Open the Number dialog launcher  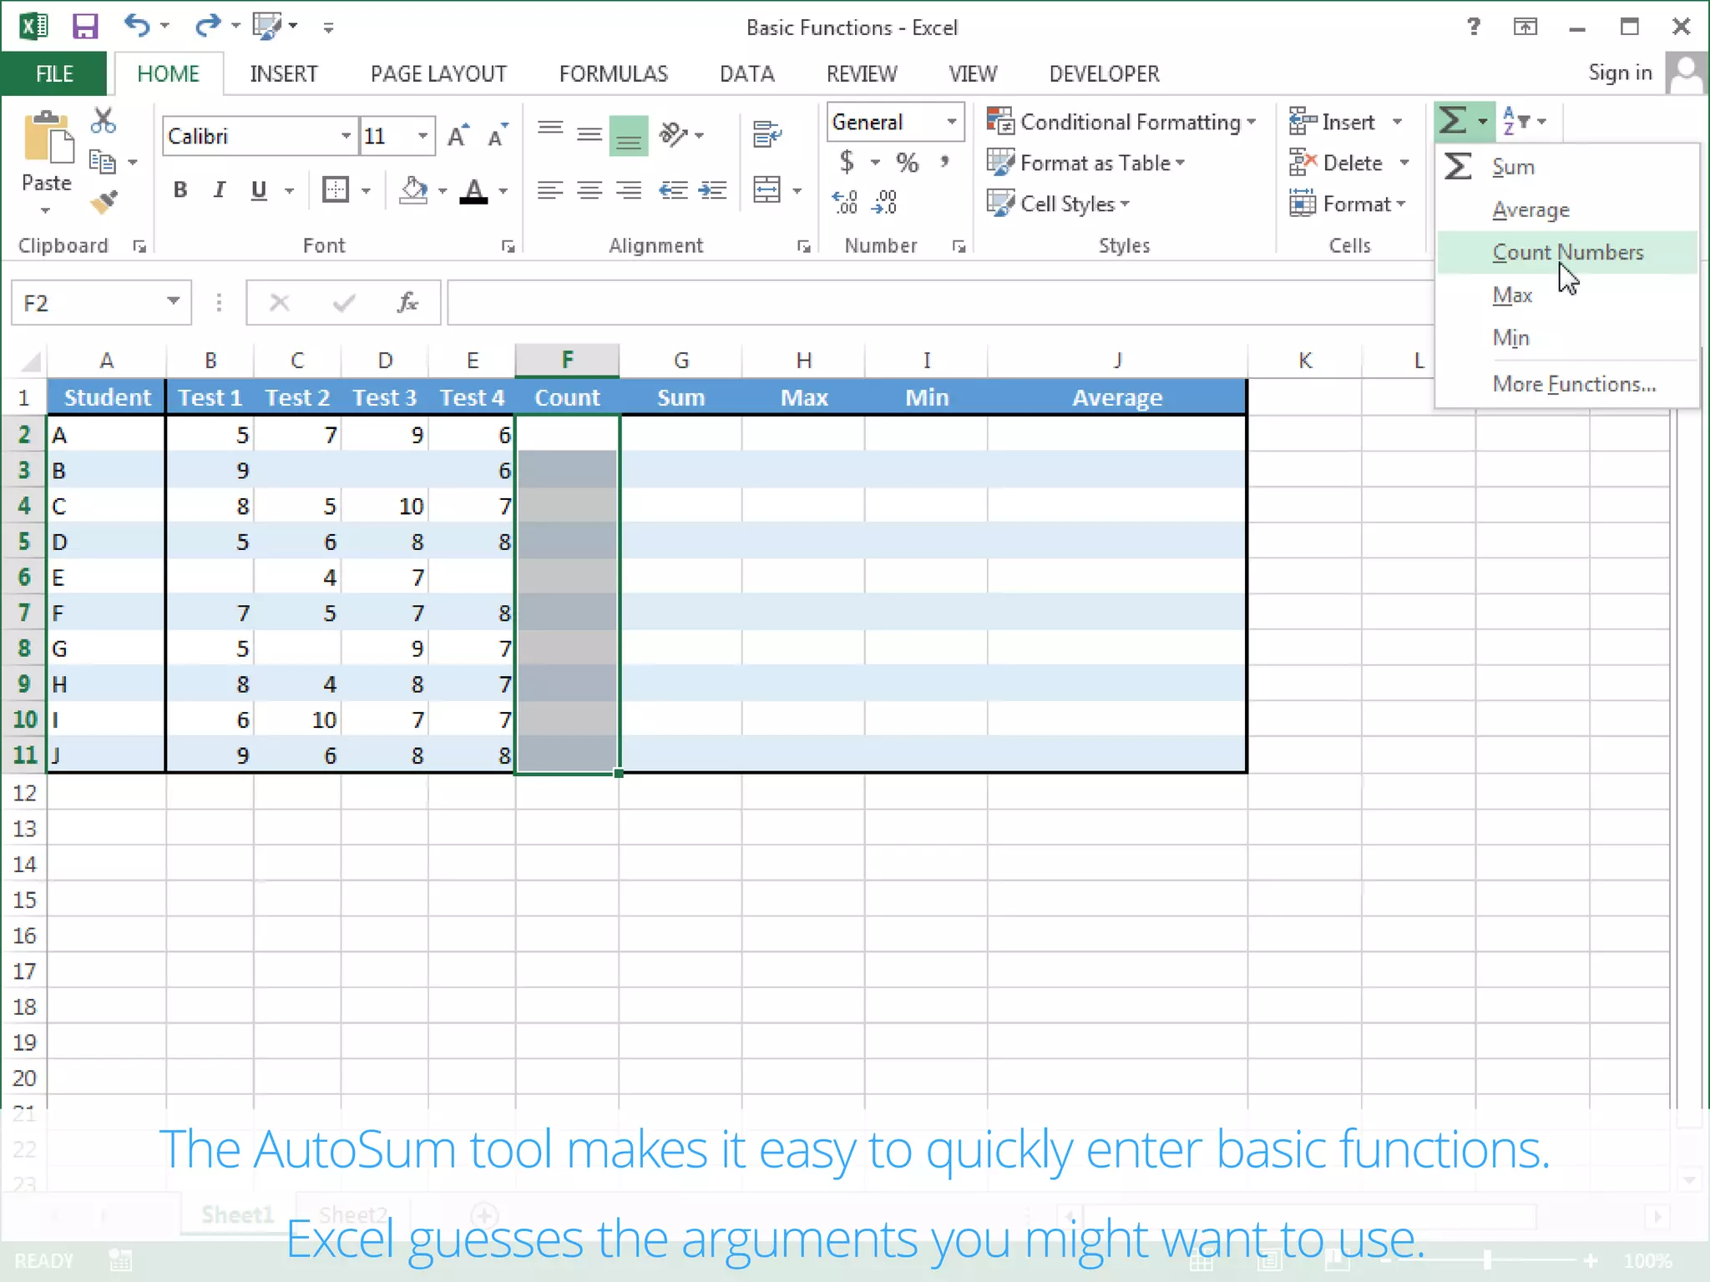pyautogui.click(x=959, y=246)
